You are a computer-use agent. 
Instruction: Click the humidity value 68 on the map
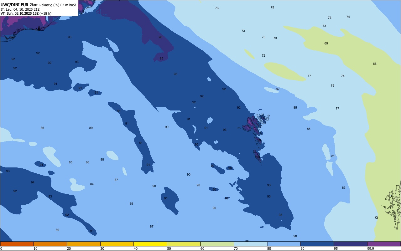click(375, 64)
